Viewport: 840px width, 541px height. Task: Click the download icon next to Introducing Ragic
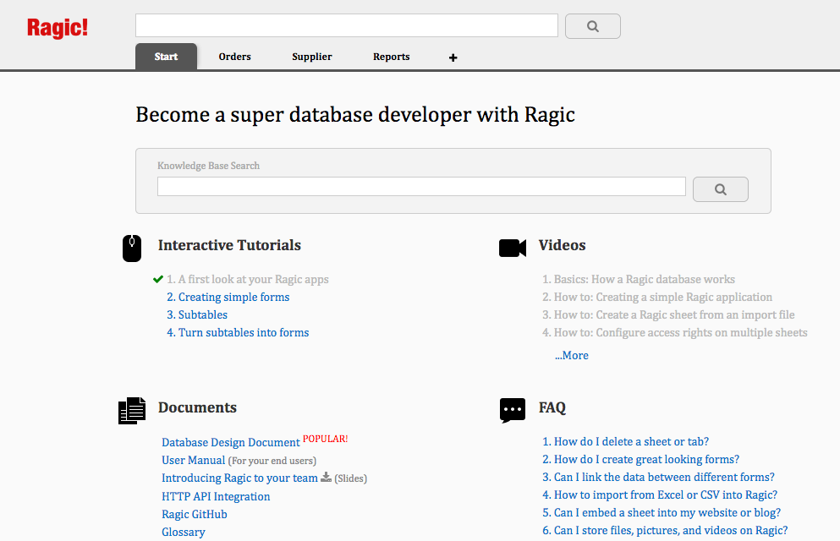coord(327,478)
